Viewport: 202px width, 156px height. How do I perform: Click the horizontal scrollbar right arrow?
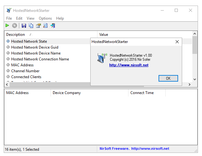pos(189,84)
